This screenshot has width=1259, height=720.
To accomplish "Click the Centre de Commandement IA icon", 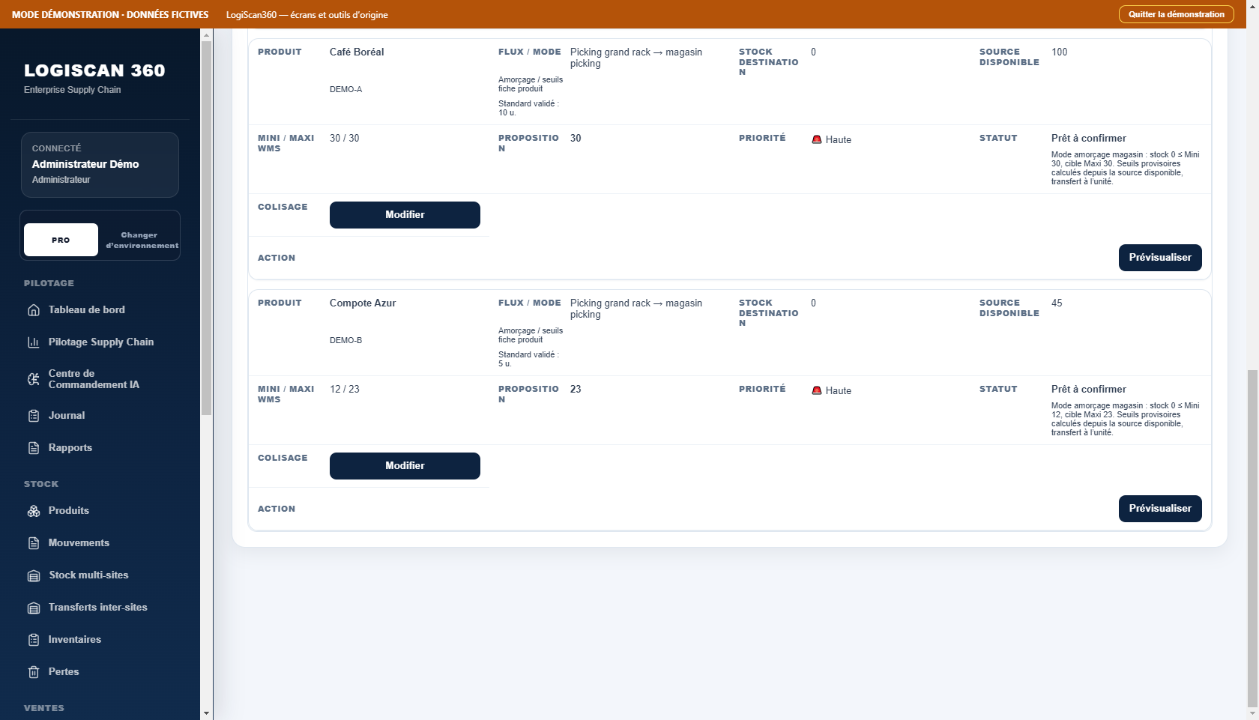I will (34, 379).
